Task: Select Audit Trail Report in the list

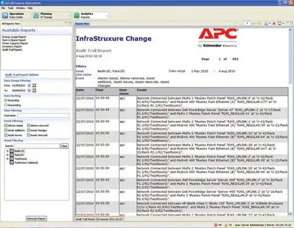Action: coord(12,50)
